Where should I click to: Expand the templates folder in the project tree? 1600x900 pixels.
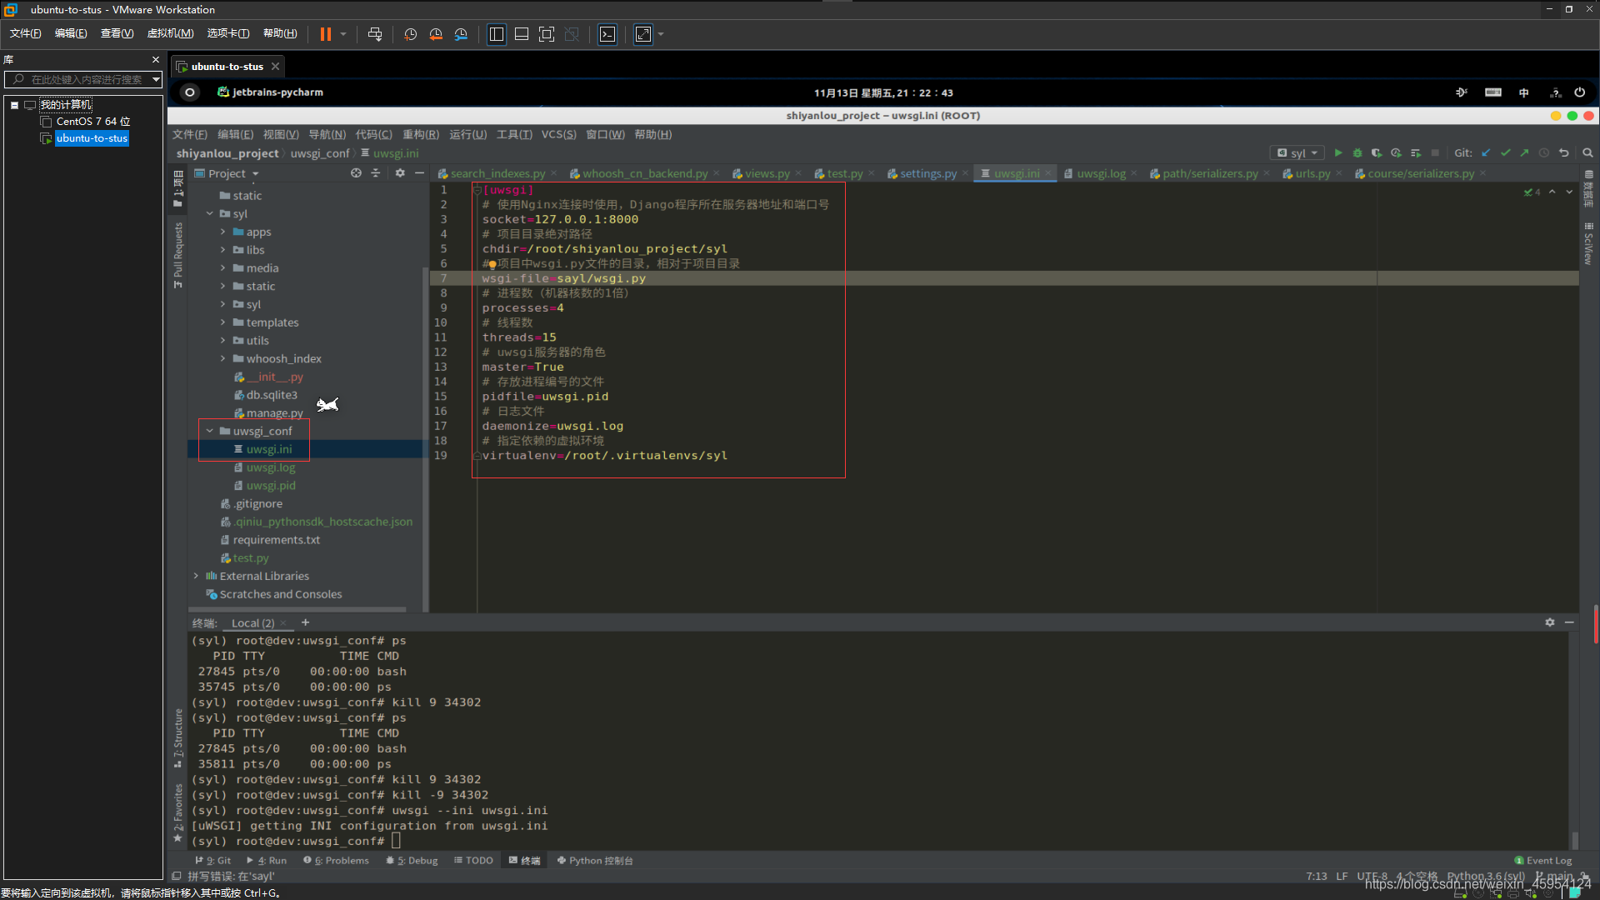point(222,322)
